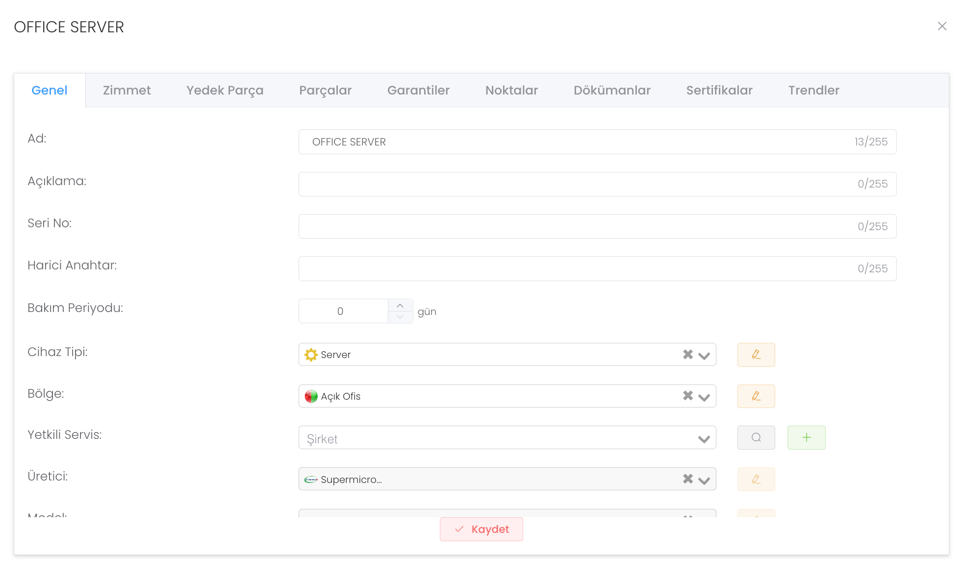Open the Şirket company dropdown

tap(704, 439)
